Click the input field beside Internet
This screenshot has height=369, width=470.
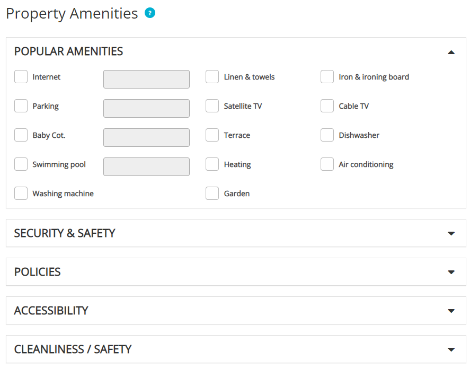[146, 80]
